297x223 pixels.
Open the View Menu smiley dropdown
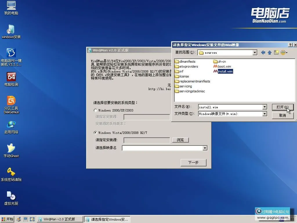[x=283, y=53]
